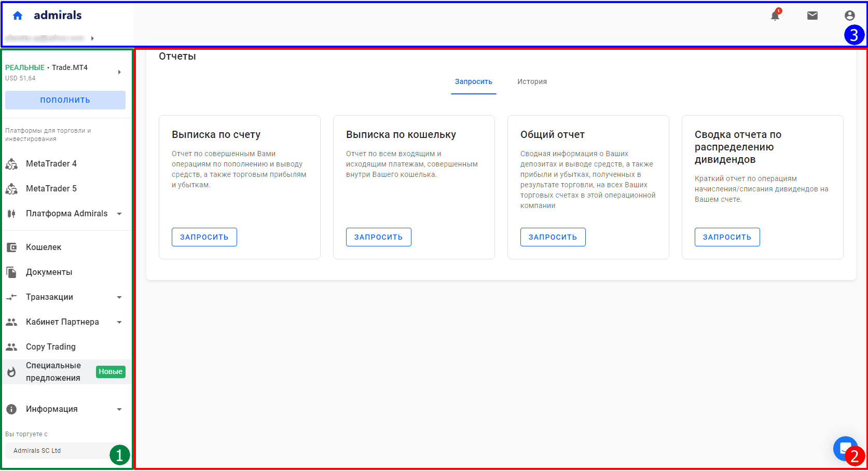
Task: Request the дивидендов distribution summary report
Action: point(727,237)
